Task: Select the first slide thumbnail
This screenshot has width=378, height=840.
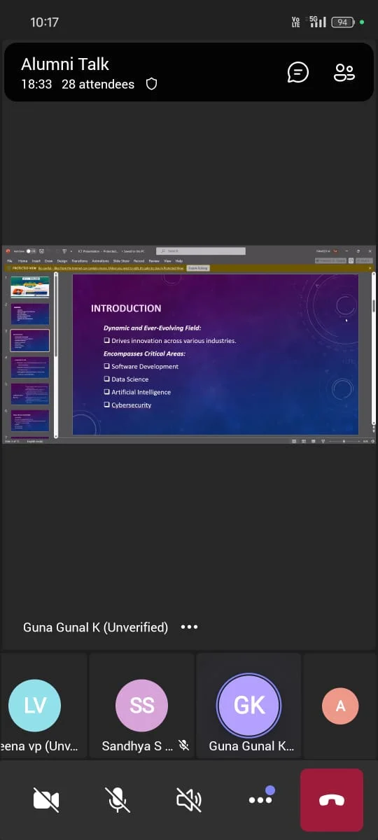Action: (30, 287)
